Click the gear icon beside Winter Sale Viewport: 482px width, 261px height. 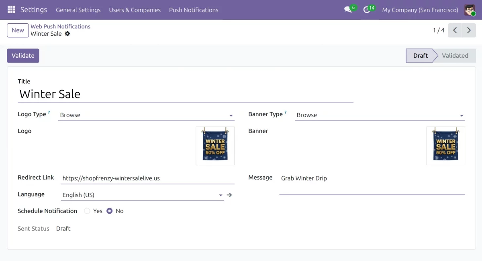(x=67, y=34)
